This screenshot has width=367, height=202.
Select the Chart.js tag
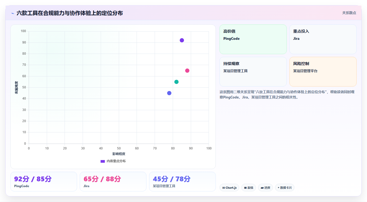(x=229, y=188)
